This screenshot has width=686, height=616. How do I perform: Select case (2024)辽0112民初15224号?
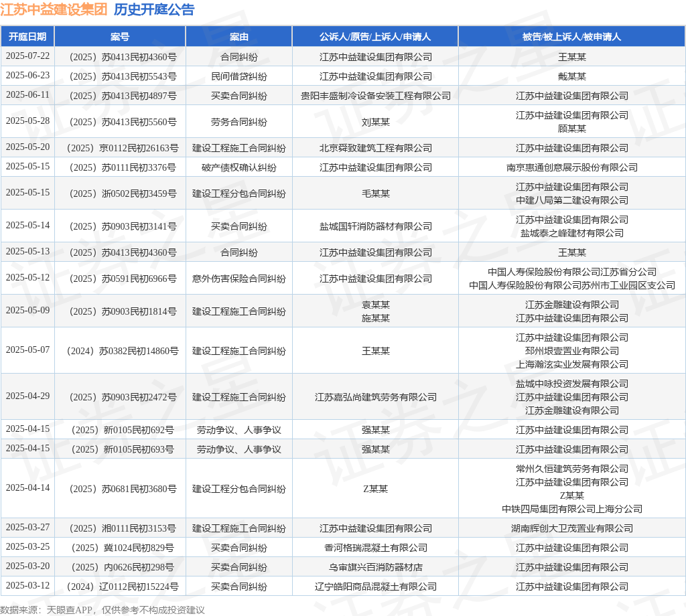(123, 587)
